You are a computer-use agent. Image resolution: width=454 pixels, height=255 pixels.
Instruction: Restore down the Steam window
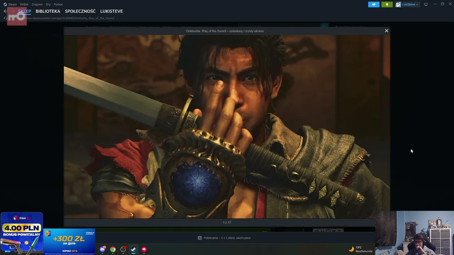[442, 4]
